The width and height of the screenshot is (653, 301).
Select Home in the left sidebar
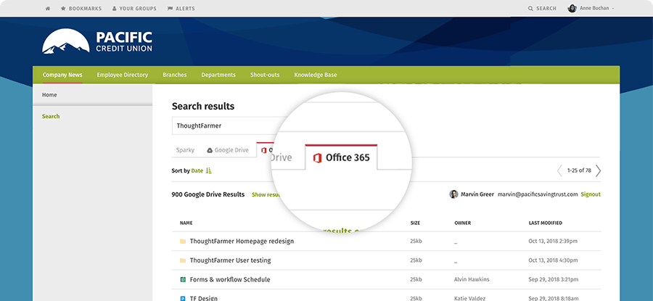49,95
